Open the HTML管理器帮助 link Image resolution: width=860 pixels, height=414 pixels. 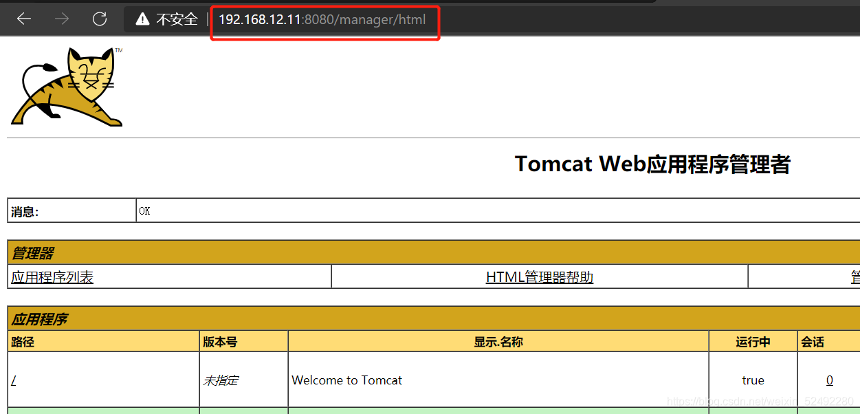click(540, 277)
